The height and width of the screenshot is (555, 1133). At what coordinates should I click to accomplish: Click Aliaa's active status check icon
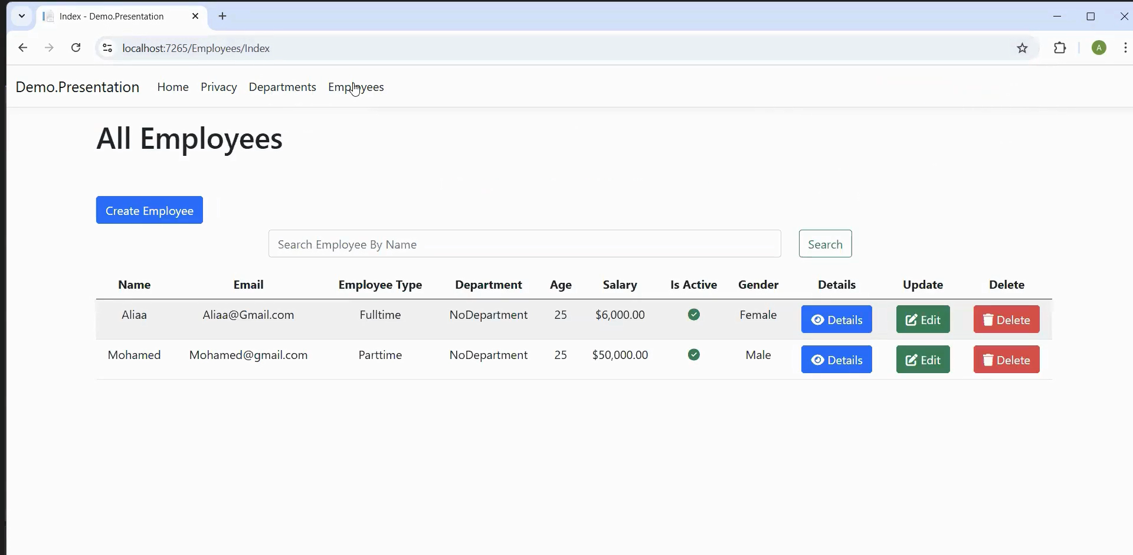[694, 315]
